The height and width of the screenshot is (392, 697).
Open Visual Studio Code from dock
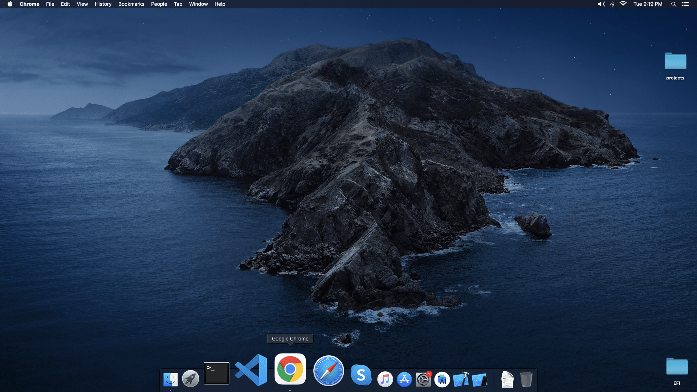[x=251, y=370]
